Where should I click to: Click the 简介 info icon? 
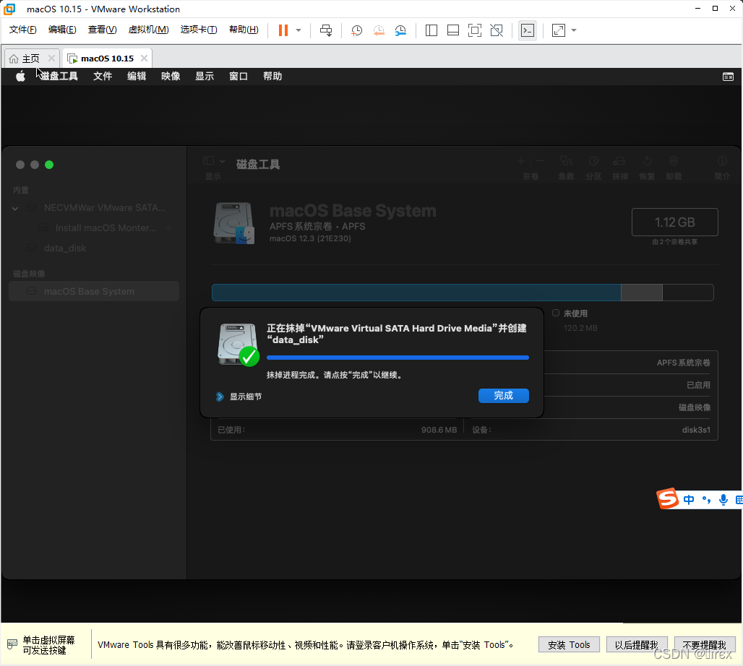click(722, 161)
